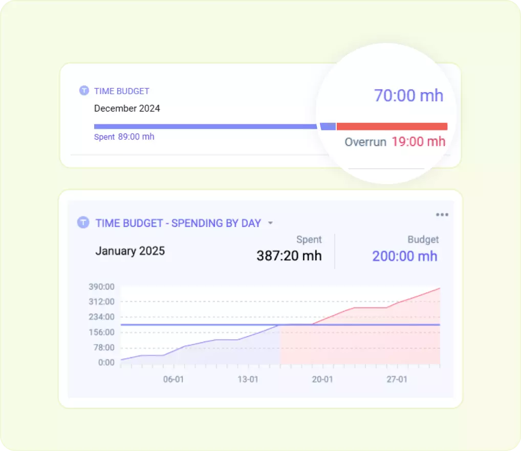This screenshot has height=451, width=521.
Task: Toggle the red overrun segment of progress bar
Action: pyautogui.click(x=392, y=126)
